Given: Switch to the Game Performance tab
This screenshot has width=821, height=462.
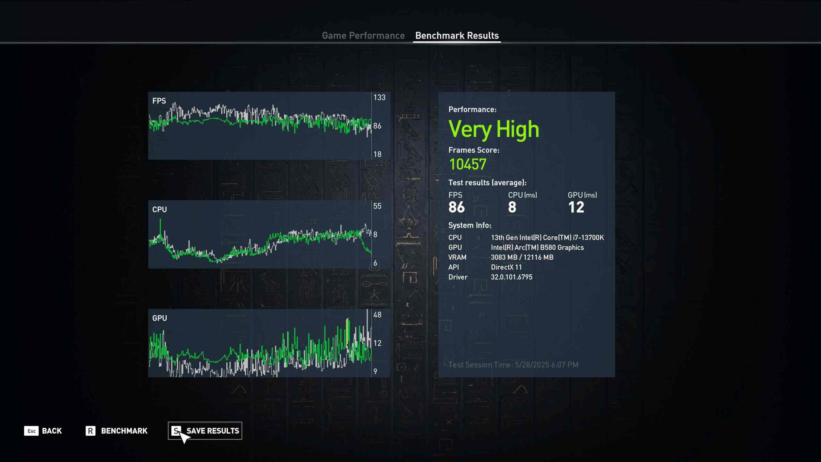Looking at the screenshot, I should pyautogui.click(x=363, y=35).
